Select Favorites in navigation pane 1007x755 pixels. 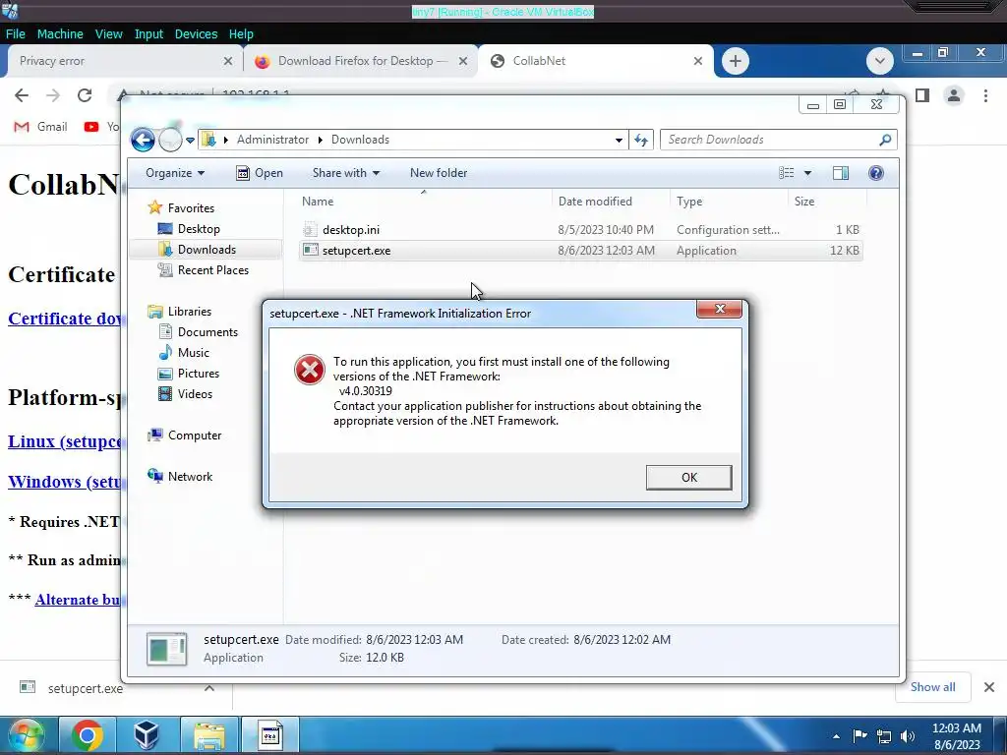click(x=191, y=208)
